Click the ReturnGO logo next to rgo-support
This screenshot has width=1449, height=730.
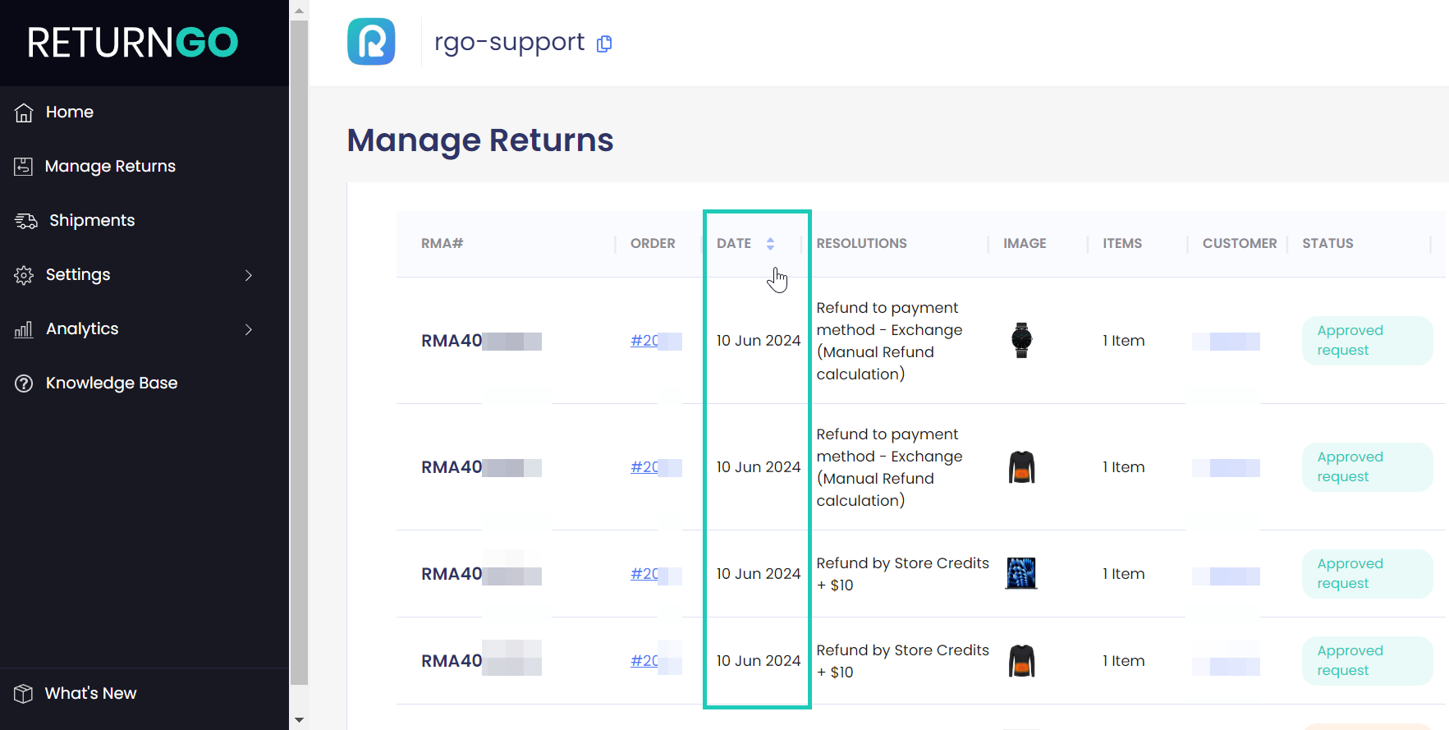pyautogui.click(x=371, y=41)
